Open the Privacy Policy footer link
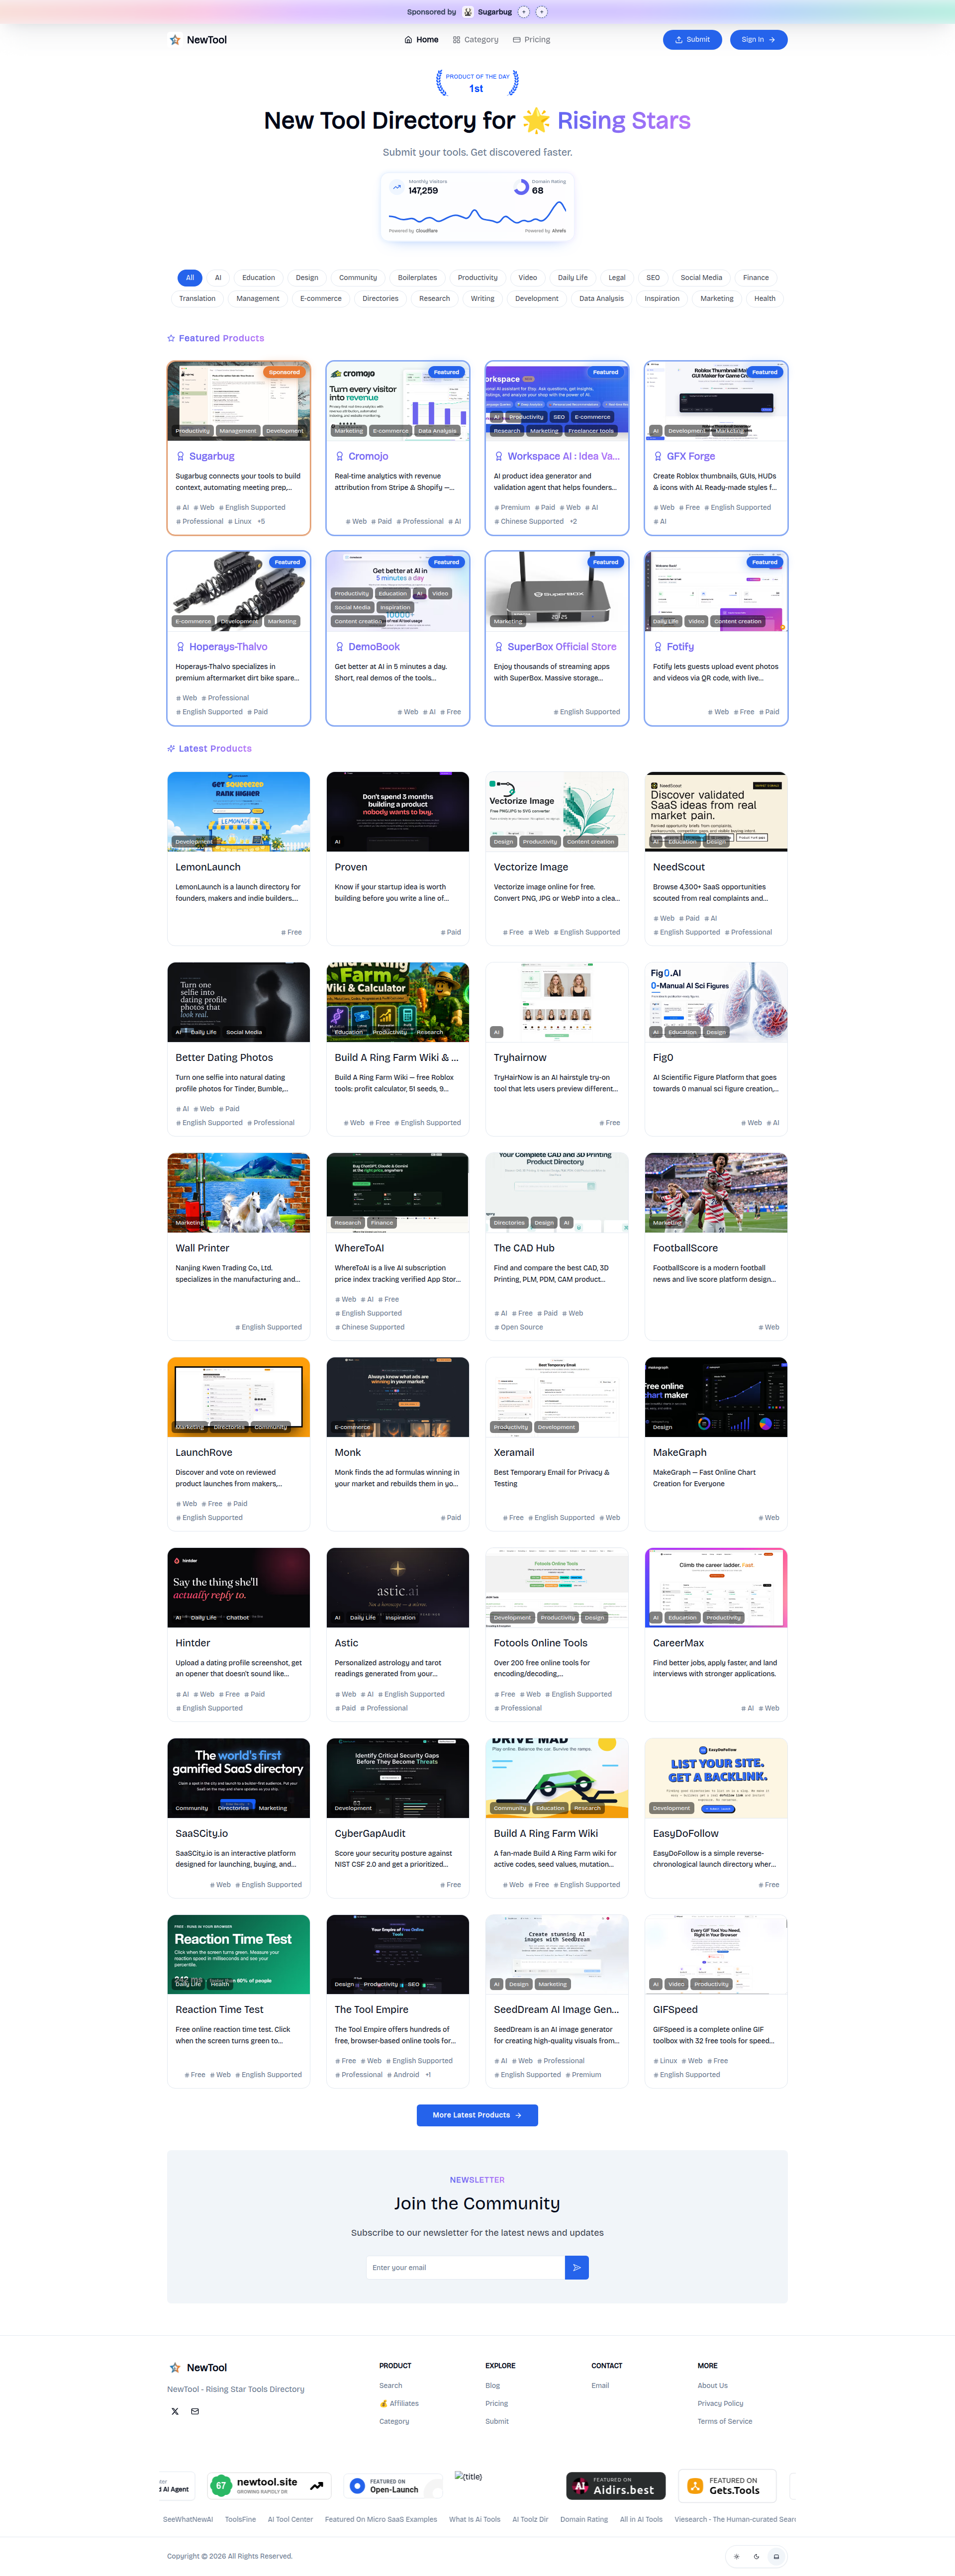This screenshot has height=2576, width=955. [720, 2403]
